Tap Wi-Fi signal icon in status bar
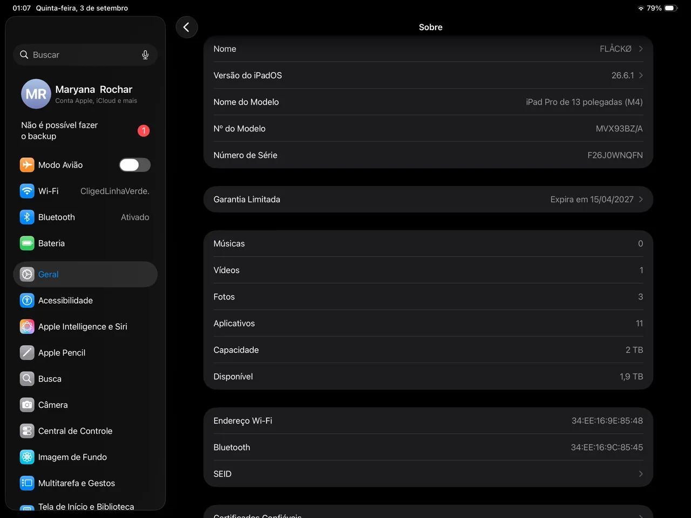 tap(641, 8)
